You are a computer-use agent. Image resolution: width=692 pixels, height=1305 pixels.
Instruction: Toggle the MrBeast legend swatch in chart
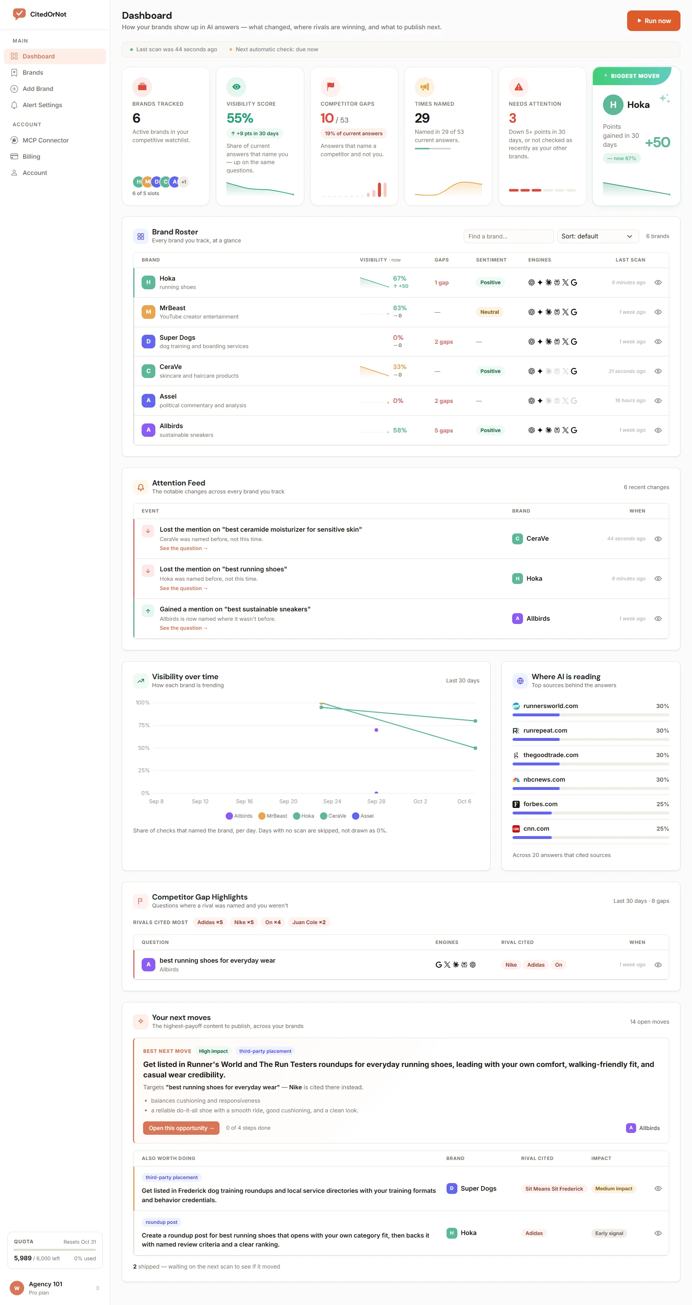[x=262, y=816]
